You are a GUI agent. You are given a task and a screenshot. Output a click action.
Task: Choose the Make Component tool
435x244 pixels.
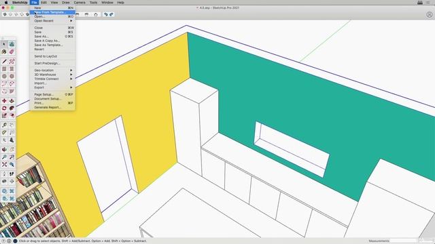point(12,44)
